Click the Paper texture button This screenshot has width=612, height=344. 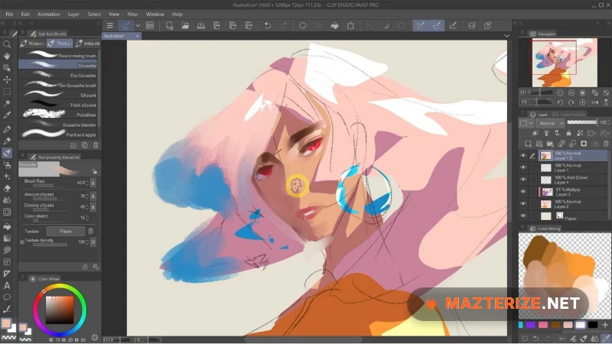coord(66,232)
